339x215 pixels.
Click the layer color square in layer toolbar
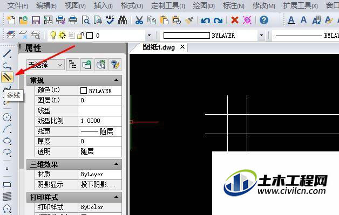[90, 36]
